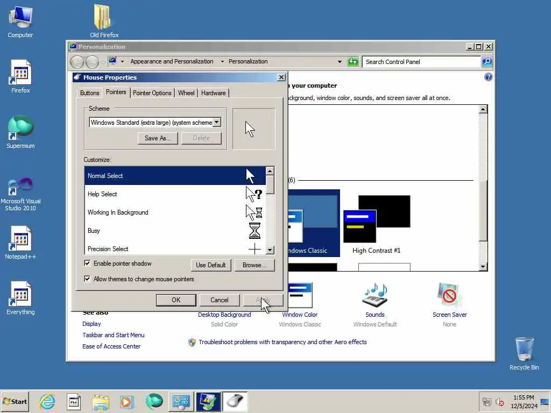Select Help Select pointer row

[x=175, y=194]
